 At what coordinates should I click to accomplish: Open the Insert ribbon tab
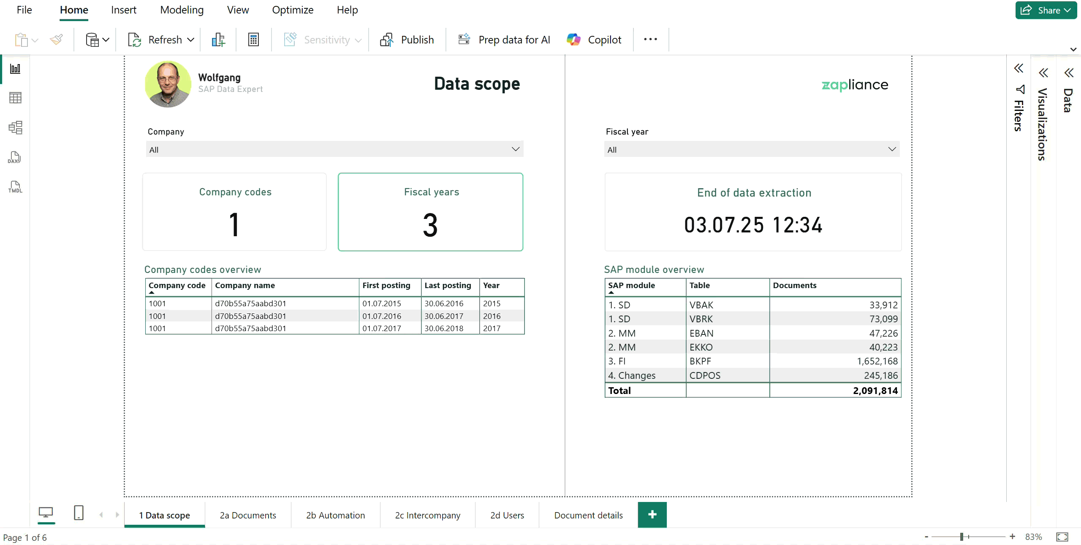click(x=123, y=10)
